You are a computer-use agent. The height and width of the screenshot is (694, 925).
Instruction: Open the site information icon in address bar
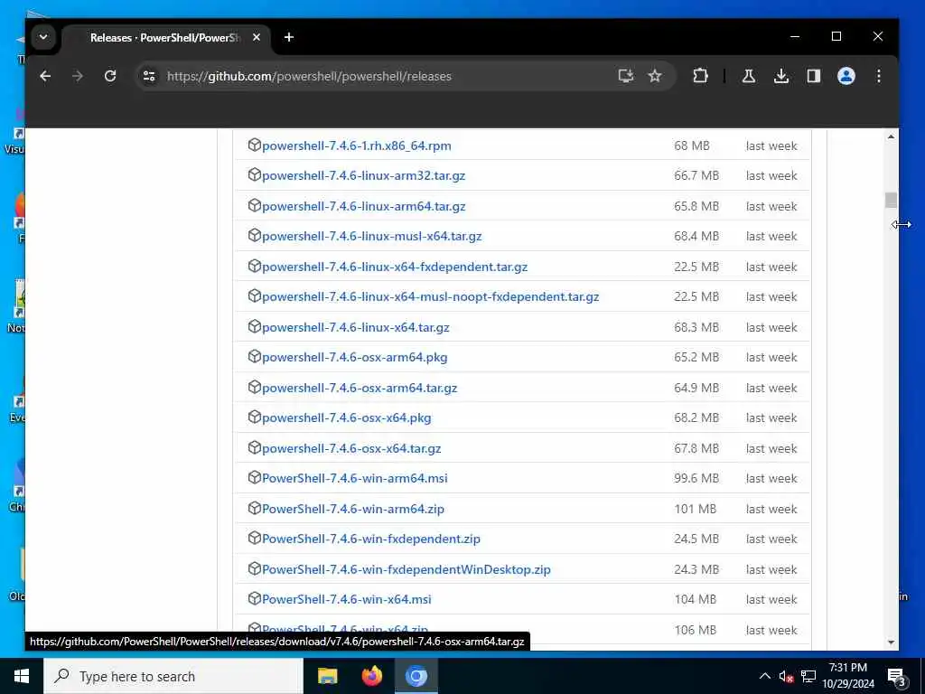[149, 76]
